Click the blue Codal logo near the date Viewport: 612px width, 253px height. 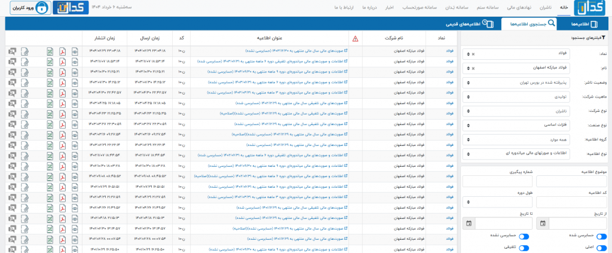(x=71, y=8)
